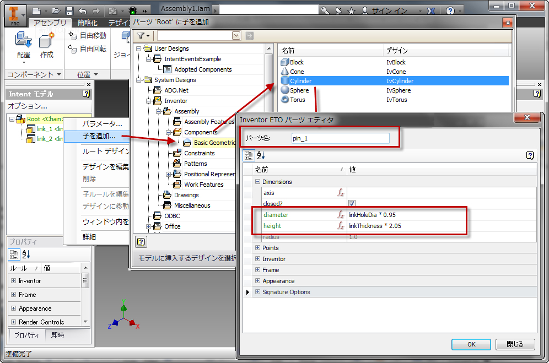
Task: Select Torus in the design list
Action: point(395,100)
